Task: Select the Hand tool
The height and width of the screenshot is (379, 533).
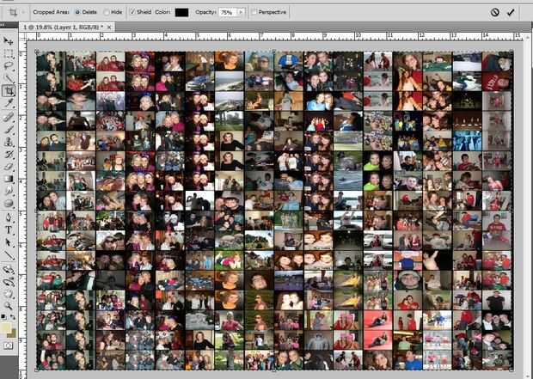Action: (x=8, y=295)
